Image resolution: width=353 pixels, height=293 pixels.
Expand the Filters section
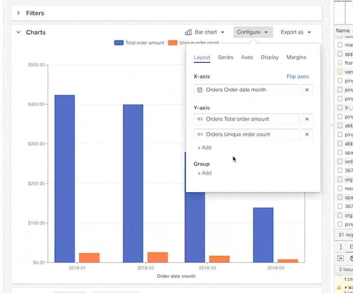click(18, 13)
